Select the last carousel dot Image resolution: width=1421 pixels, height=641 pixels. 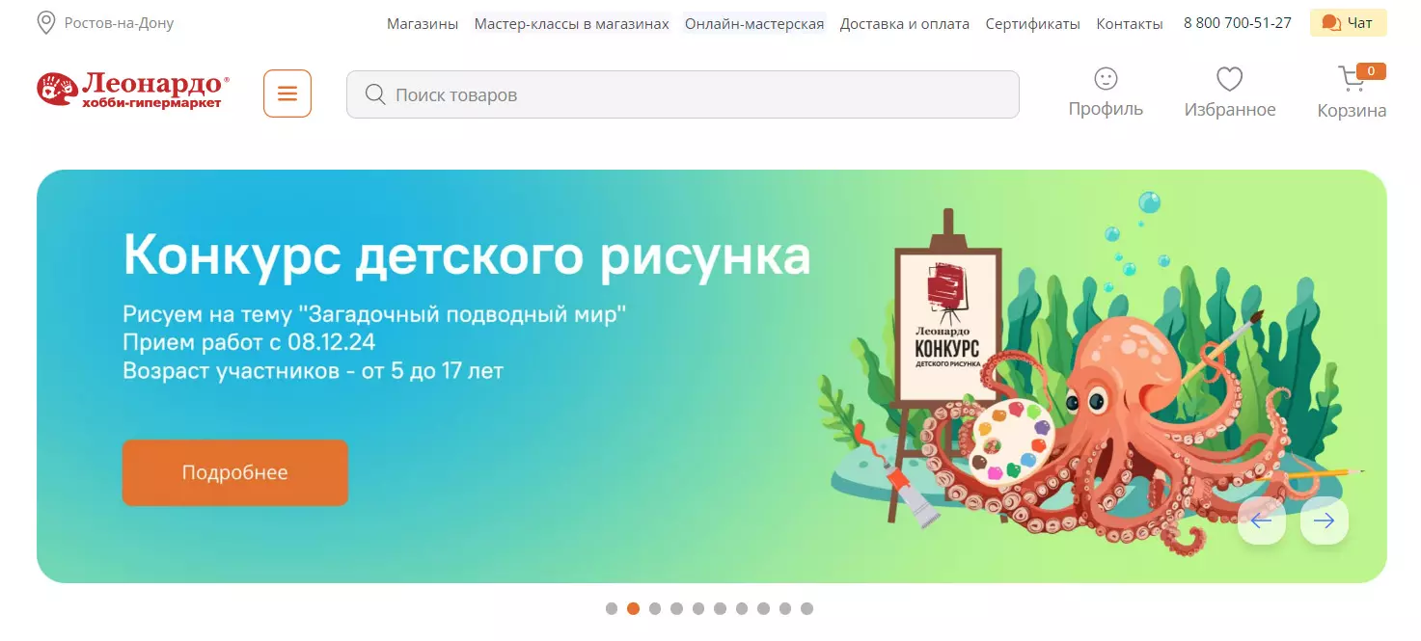tap(806, 608)
